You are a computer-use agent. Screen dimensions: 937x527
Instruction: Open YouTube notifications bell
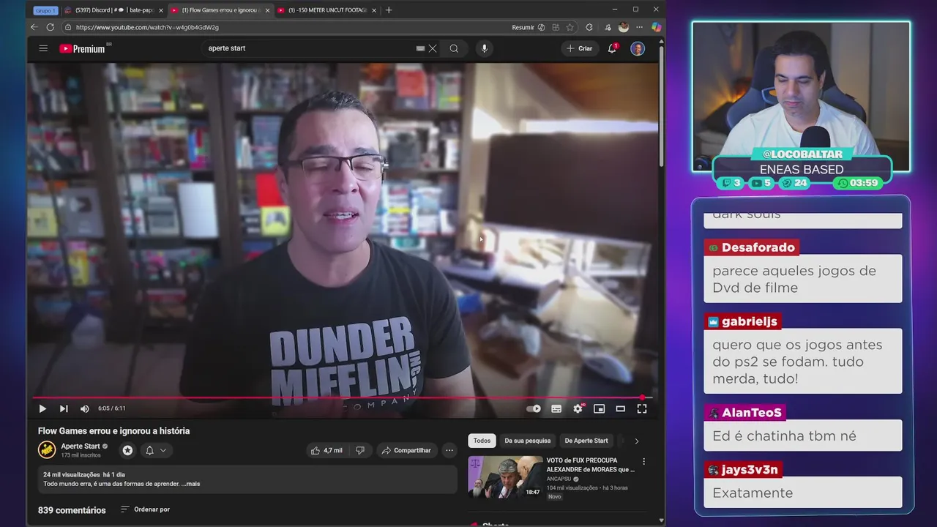(x=612, y=48)
